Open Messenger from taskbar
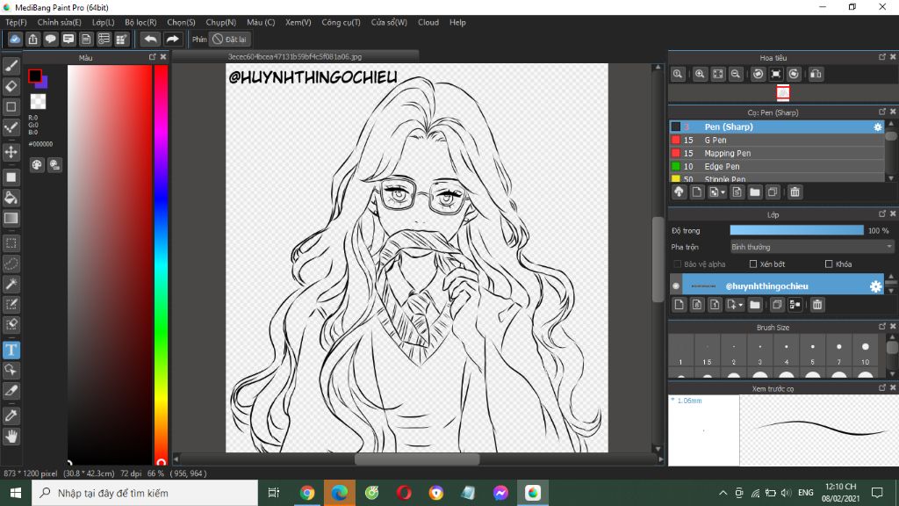Screen dimensions: 899x506 pyautogui.click(x=500, y=493)
